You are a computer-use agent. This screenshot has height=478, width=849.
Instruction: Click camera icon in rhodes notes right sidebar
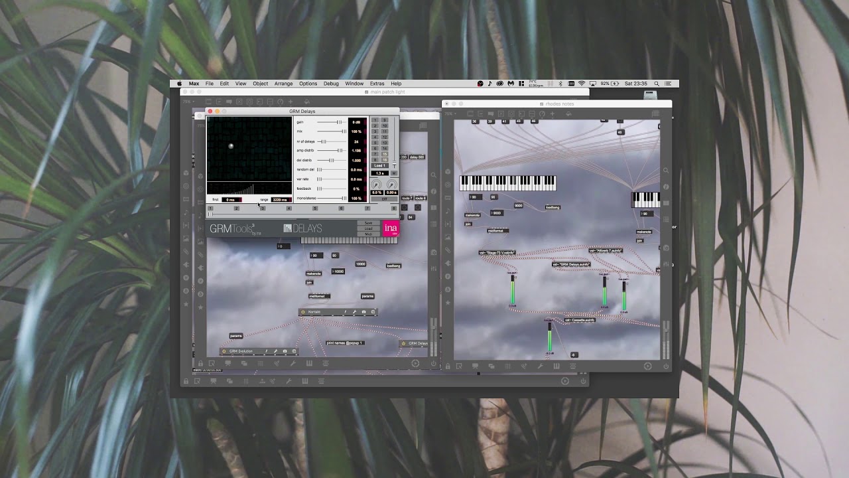[x=666, y=248]
